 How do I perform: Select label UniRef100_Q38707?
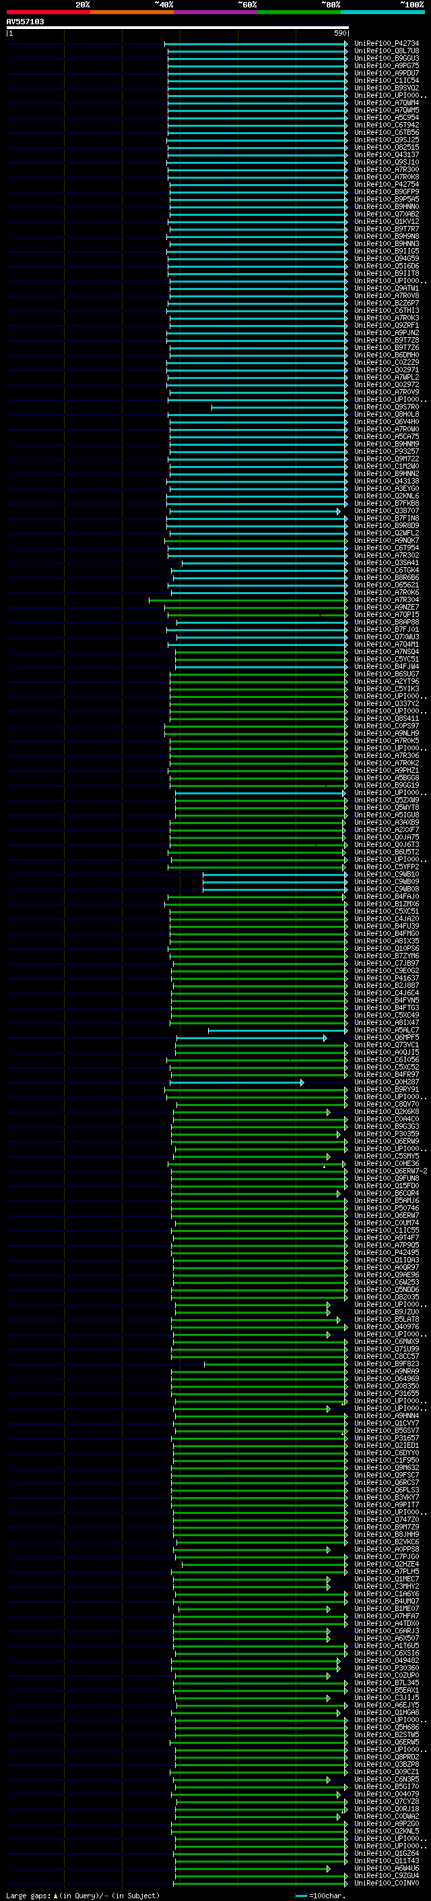coord(386,510)
